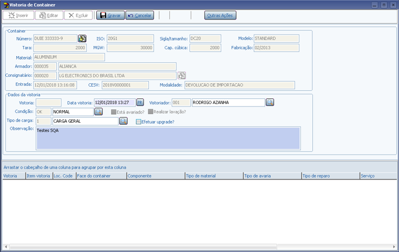The image size is (399, 252).
Task: Click the Data vistoria date field
Action: [x=115, y=103]
